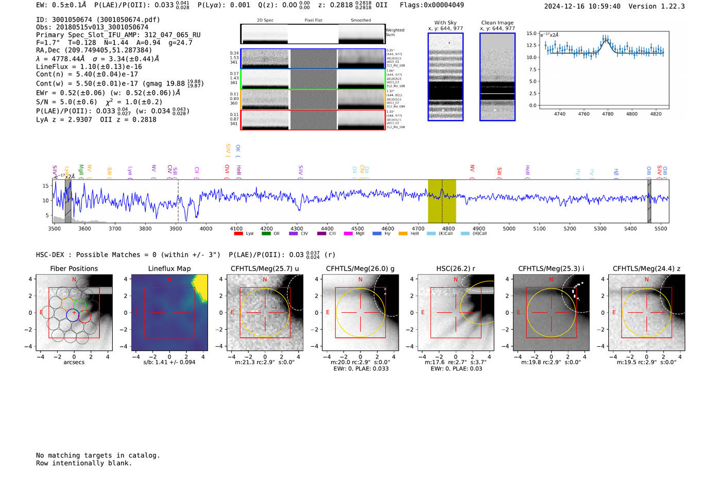The image size is (721, 491).
Task: Open the CFHTLS/Meg(24.4) z cutout
Action: pyautogui.click(x=647, y=312)
